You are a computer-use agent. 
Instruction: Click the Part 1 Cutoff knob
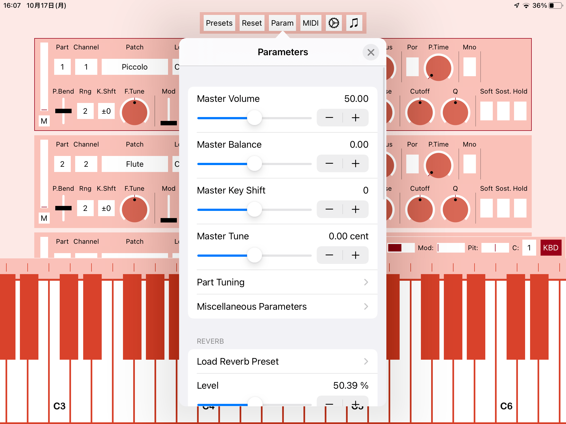tap(420, 112)
